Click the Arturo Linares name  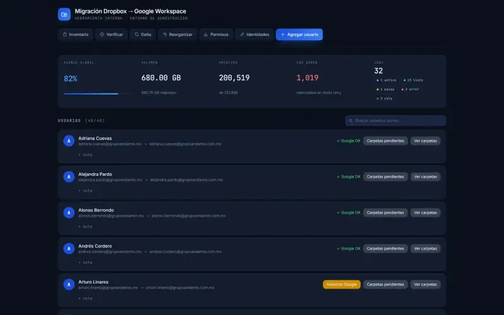point(93,282)
